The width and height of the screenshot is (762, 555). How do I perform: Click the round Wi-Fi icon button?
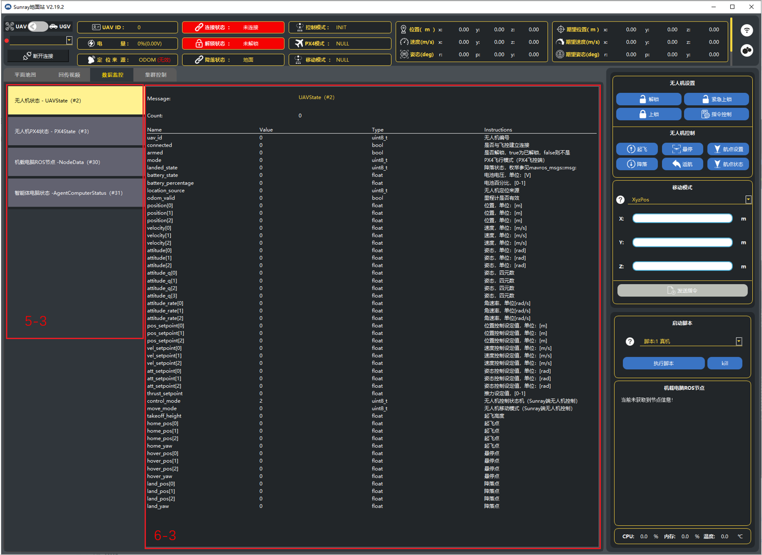[747, 30]
